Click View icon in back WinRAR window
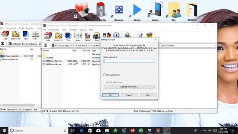 [35, 35]
